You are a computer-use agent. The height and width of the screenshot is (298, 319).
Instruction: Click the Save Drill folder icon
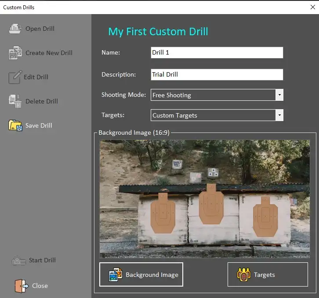click(x=15, y=125)
